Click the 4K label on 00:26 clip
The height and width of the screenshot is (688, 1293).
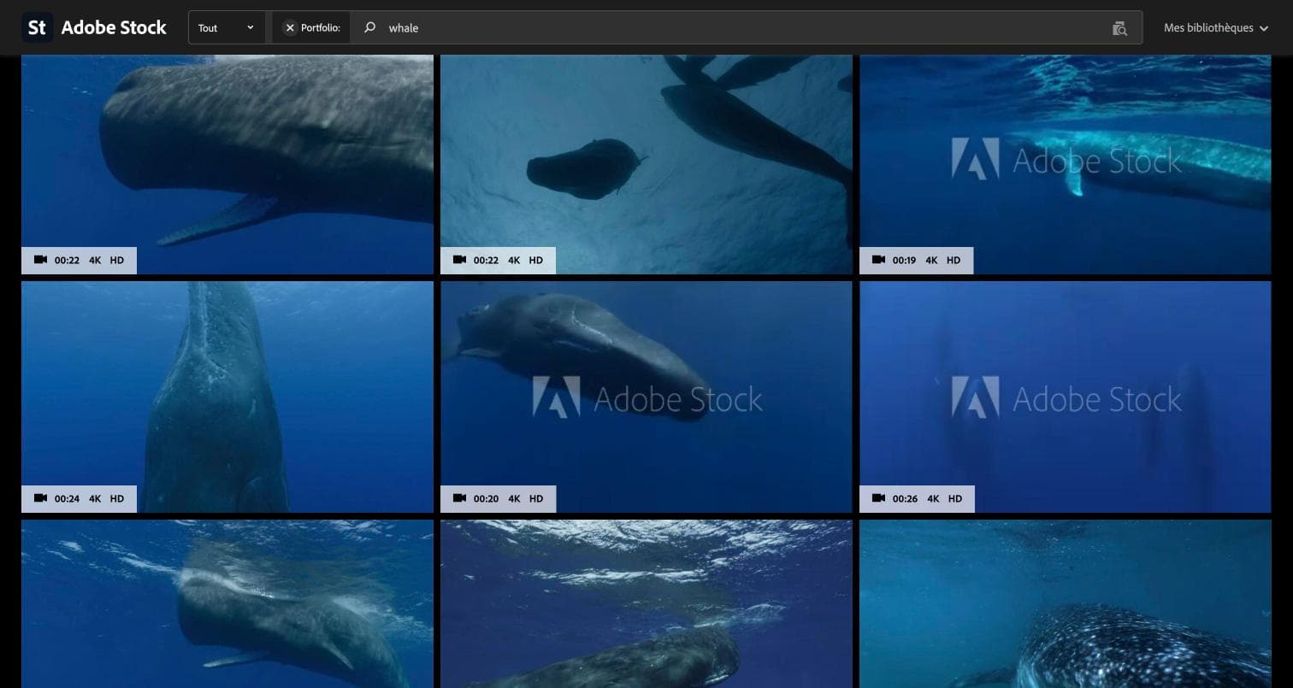tap(933, 498)
